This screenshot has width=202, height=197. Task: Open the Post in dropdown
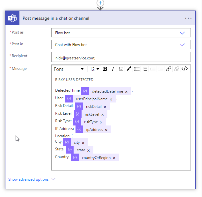pyautogui.click(x=121, y=45)
